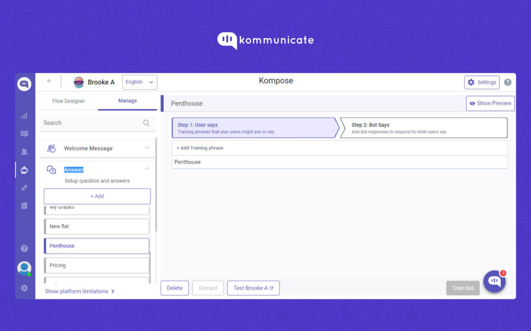Switch to the Flow Designer tab

click(x=69, y=101)
